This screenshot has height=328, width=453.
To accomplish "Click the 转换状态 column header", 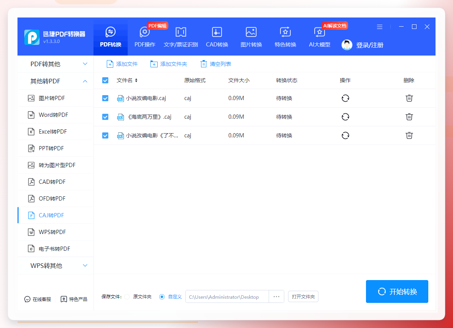I will pos(287,80).
